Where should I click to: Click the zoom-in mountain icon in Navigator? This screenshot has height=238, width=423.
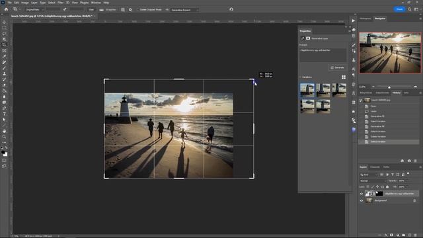point(416,87)
